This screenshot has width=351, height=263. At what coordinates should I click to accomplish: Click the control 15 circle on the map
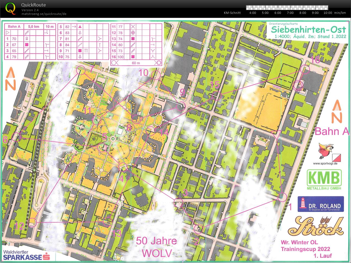216,96
